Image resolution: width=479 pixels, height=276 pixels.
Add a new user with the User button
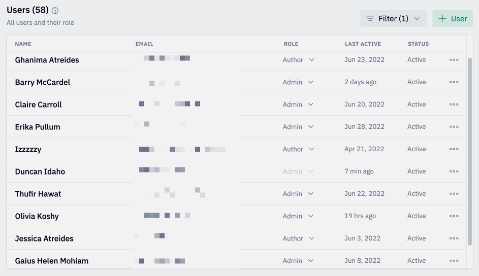(453, 19)
